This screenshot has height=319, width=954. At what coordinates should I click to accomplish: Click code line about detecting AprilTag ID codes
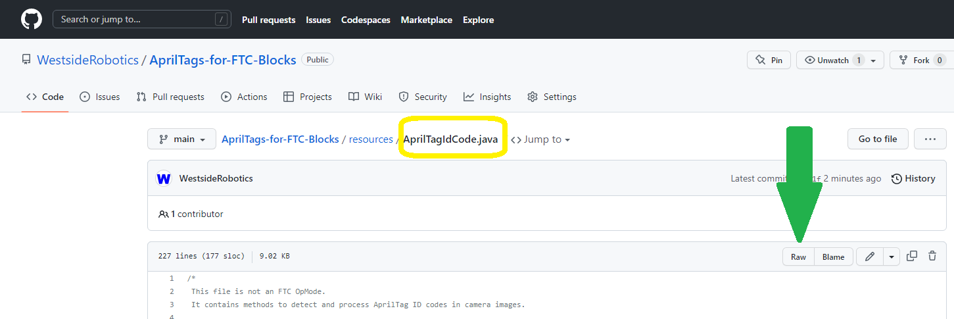point(358,305)
